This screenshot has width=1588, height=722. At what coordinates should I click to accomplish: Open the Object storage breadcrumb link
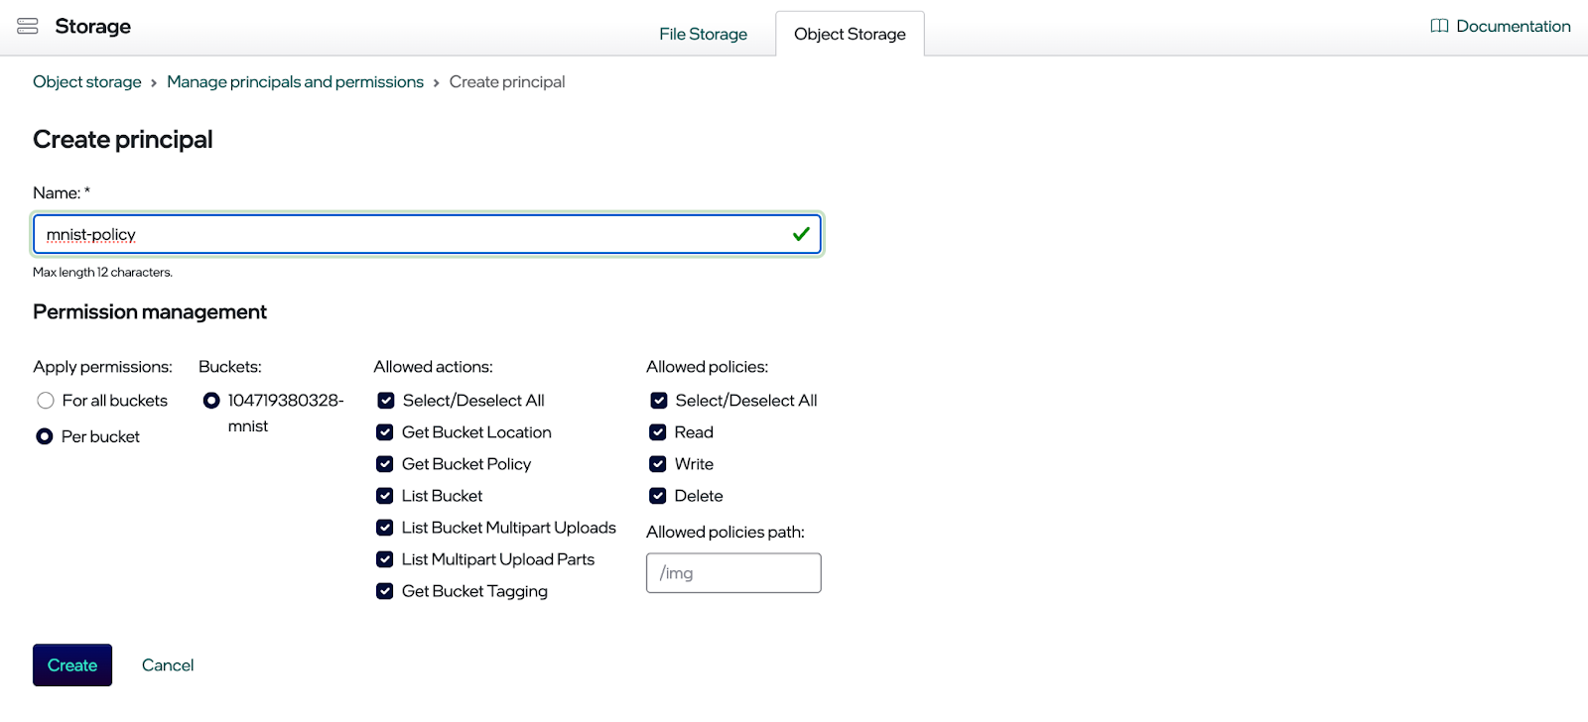coord(87,82)
